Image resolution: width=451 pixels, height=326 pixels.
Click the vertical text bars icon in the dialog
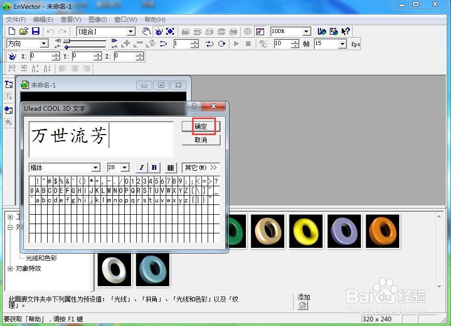(170, 168)
